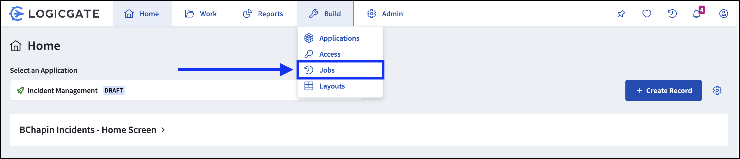Screen dimensions: 740x159
Task: Open the Reports menu
Action: (263, 14)
